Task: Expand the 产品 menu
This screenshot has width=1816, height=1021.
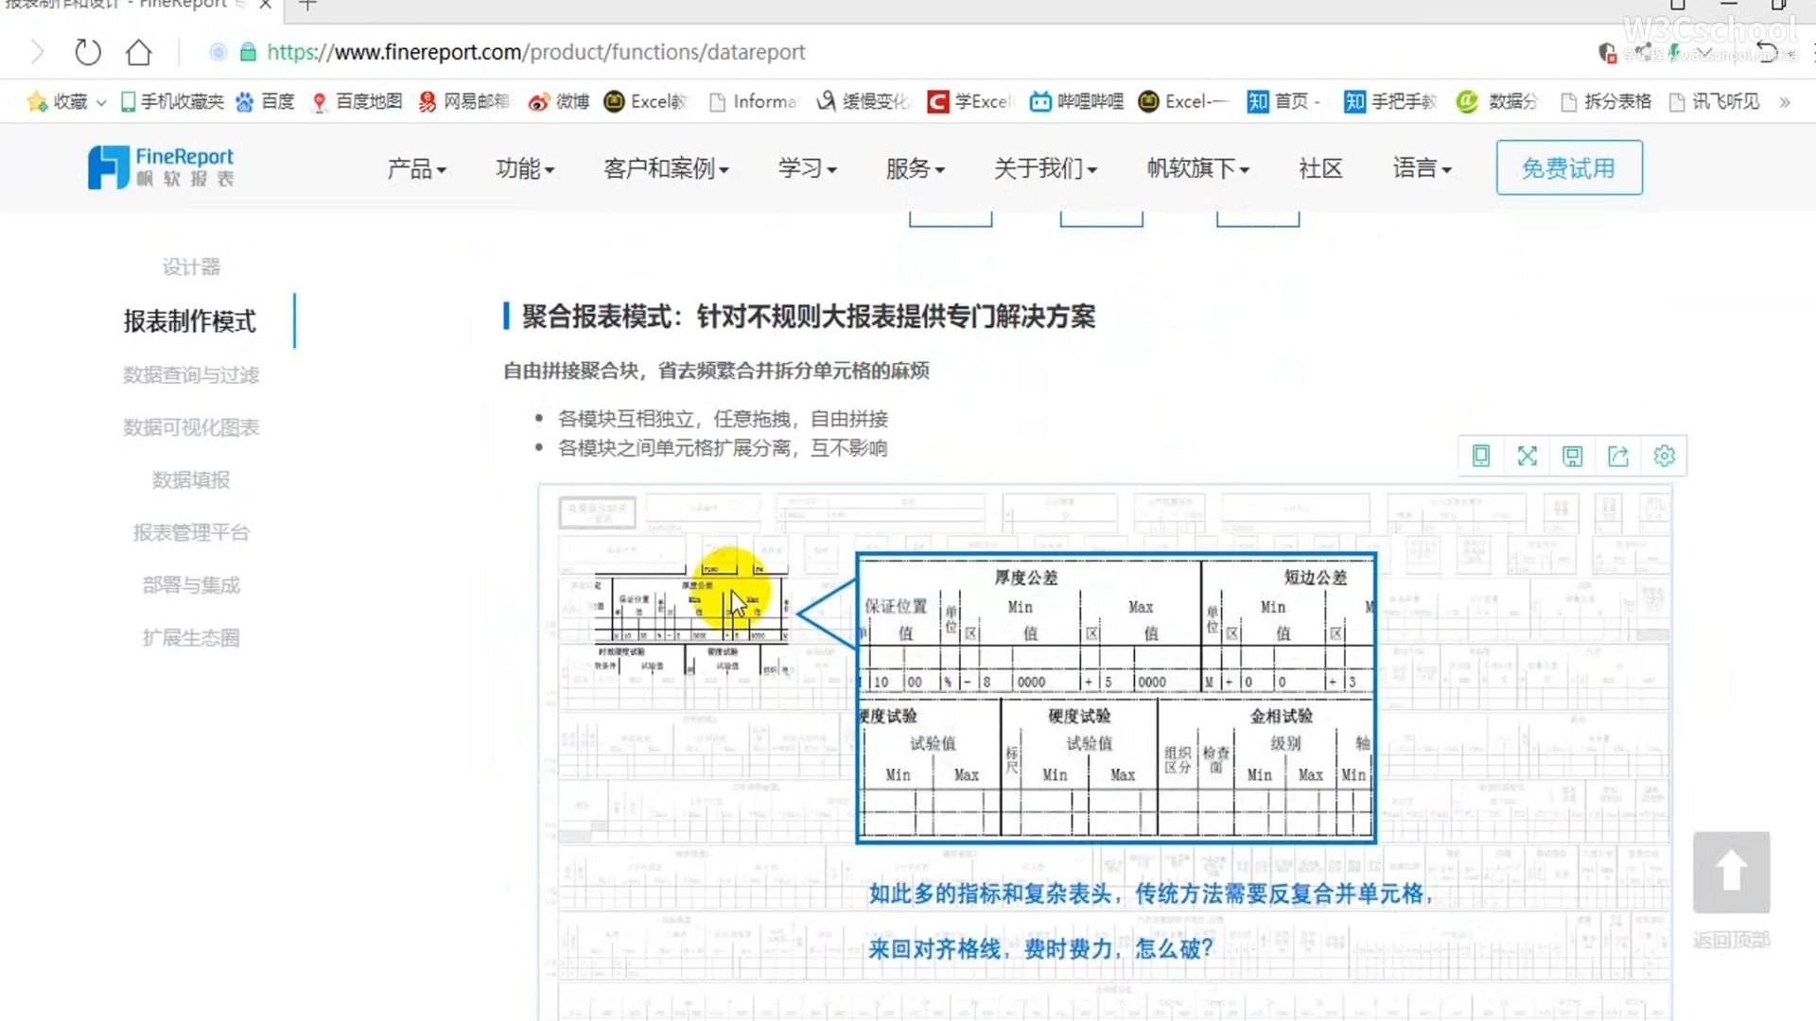Action: [x=416, y=168]
